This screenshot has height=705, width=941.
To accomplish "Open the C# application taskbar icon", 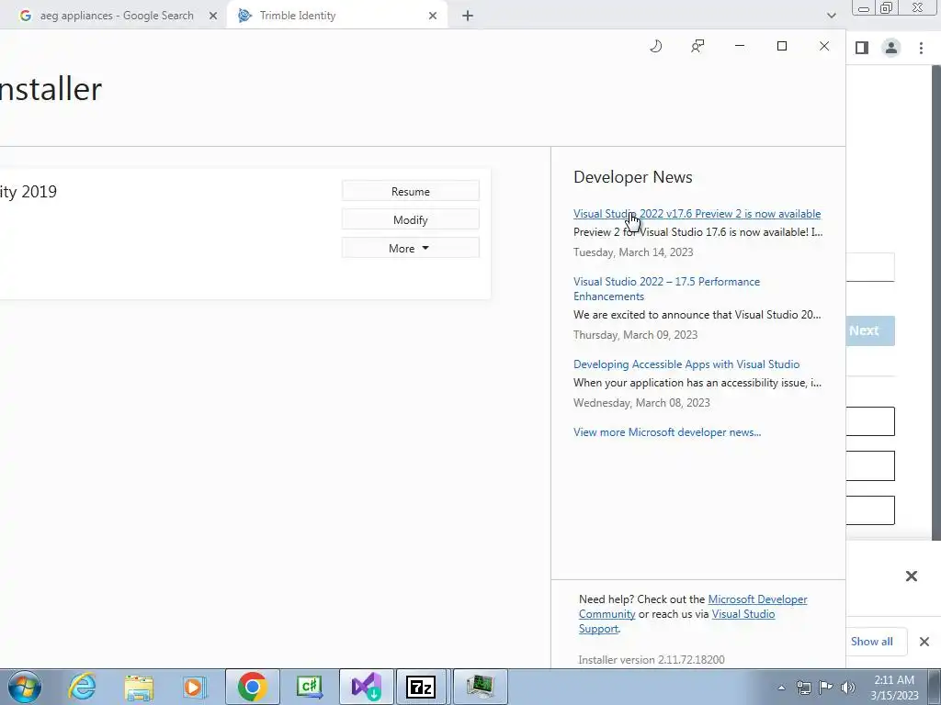I will [x=310, y=687].
